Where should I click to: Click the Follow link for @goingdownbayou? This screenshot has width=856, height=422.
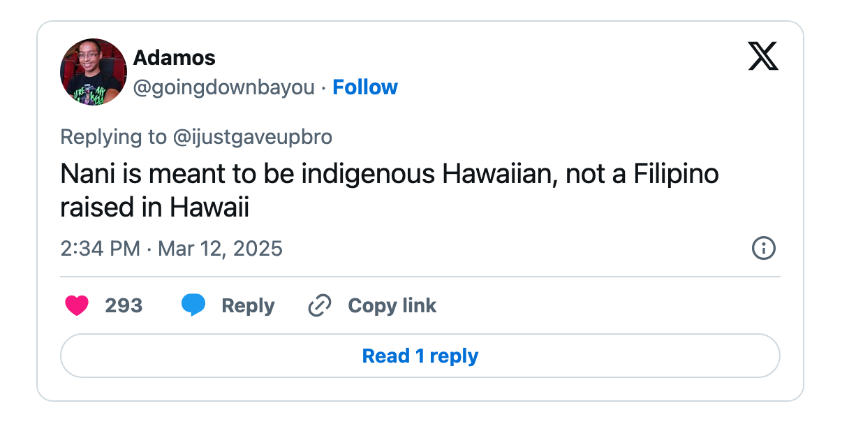[365, 87]
